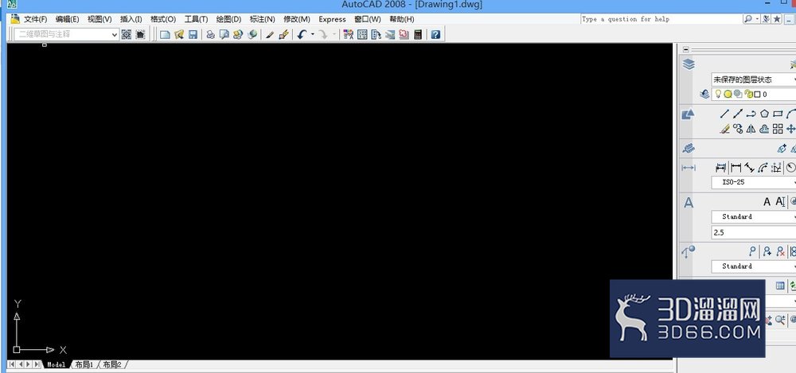Open the 插入(I) menu
This screenshot has height=373, width=796.
click(131, 19)
